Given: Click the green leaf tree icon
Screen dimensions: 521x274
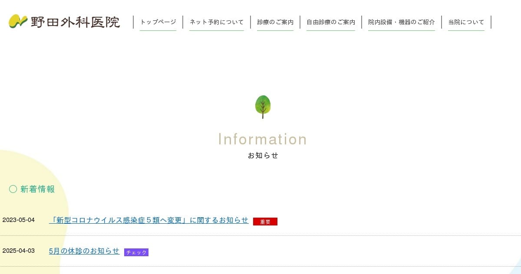Looking at the screenshot, I should click(x=263, y=107).
